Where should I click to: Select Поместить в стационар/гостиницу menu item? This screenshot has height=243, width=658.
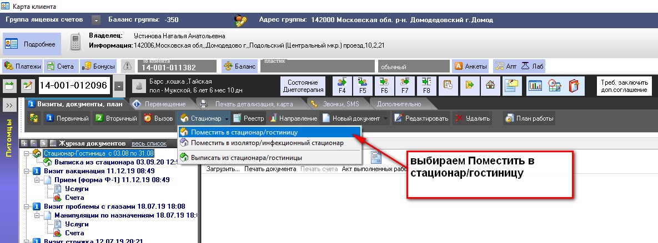click(244, 132)
